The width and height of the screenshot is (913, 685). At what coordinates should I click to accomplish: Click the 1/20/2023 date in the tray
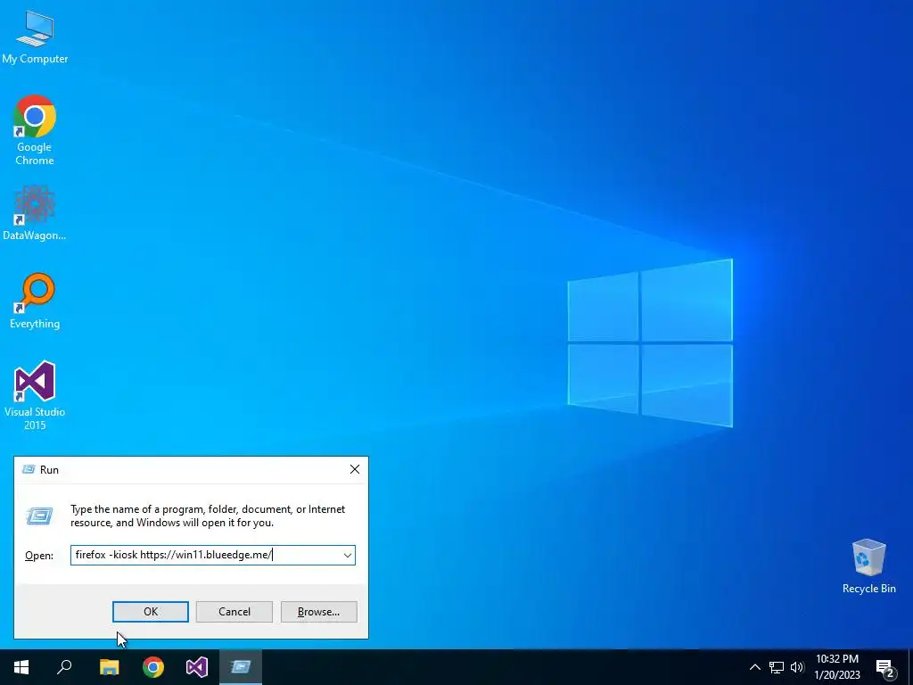pos(836,674)
